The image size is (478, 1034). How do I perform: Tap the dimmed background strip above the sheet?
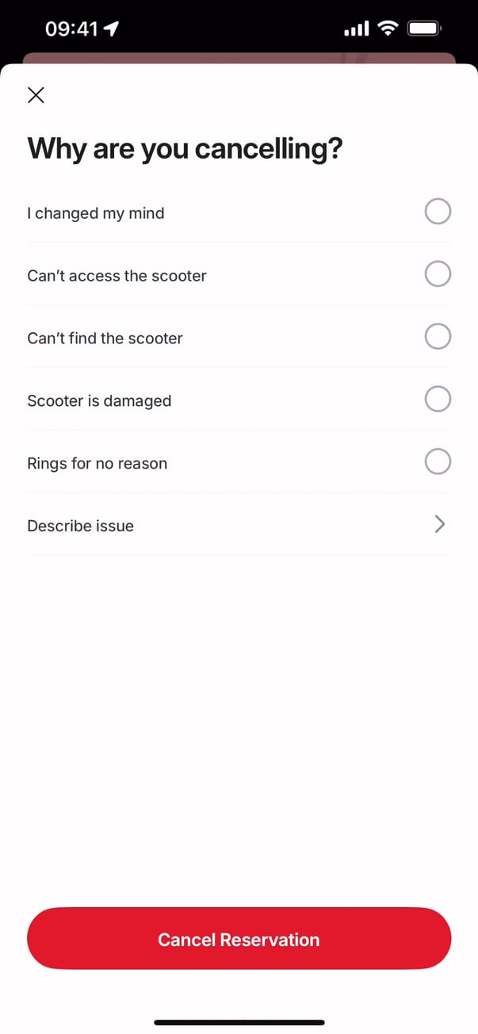click(238, 58)
